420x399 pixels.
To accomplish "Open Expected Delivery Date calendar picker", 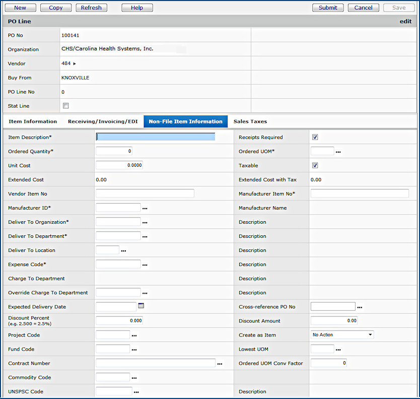I will tap(141, 306).
